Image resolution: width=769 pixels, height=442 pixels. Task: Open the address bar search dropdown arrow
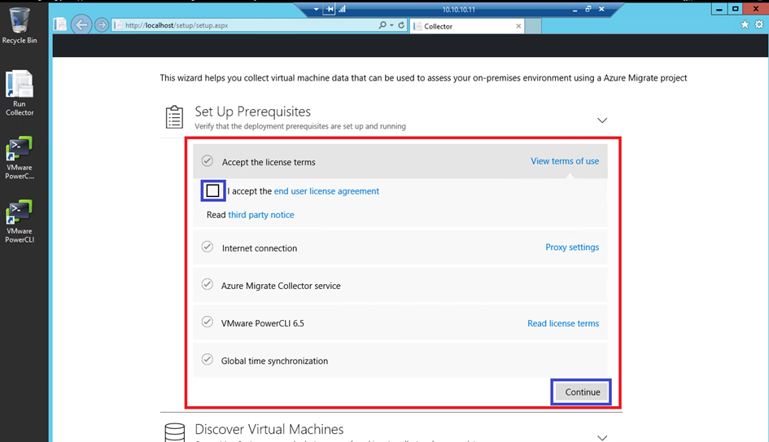[392, 25]
